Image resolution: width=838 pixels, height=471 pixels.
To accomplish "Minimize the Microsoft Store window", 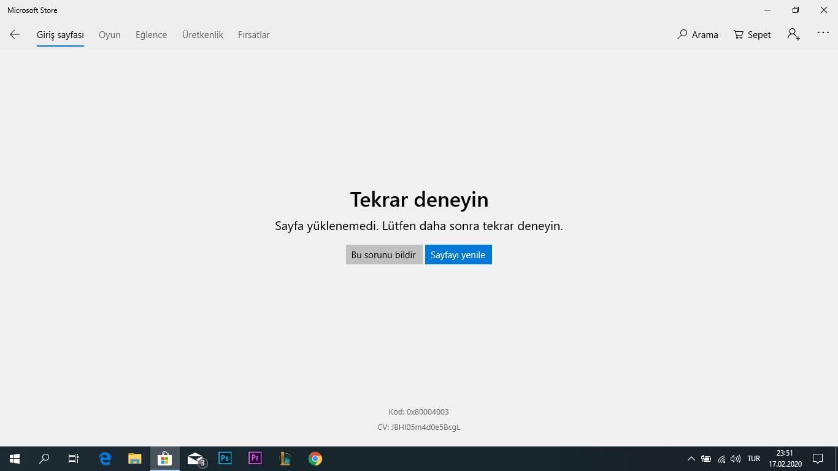I will click(767, 10).
